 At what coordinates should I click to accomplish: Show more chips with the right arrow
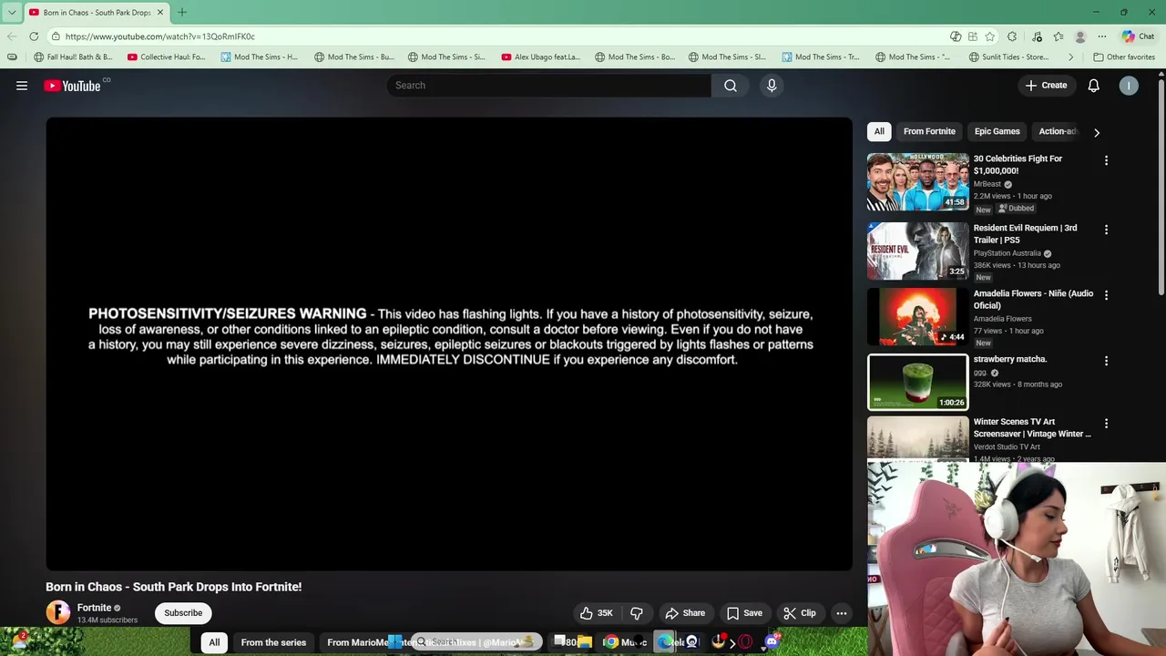(1097, 132)
